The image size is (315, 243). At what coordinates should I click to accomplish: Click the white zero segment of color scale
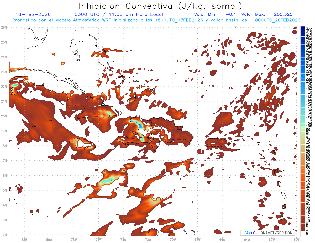pyautogui.click(x=303, y=234)
